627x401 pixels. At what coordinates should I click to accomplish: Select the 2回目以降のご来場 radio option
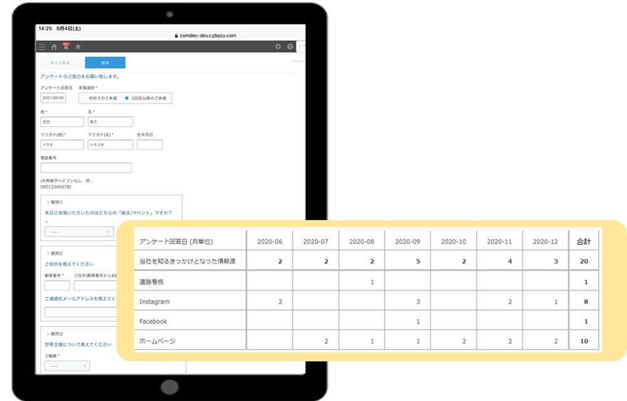pyautogui.click(x=127, y=98)
